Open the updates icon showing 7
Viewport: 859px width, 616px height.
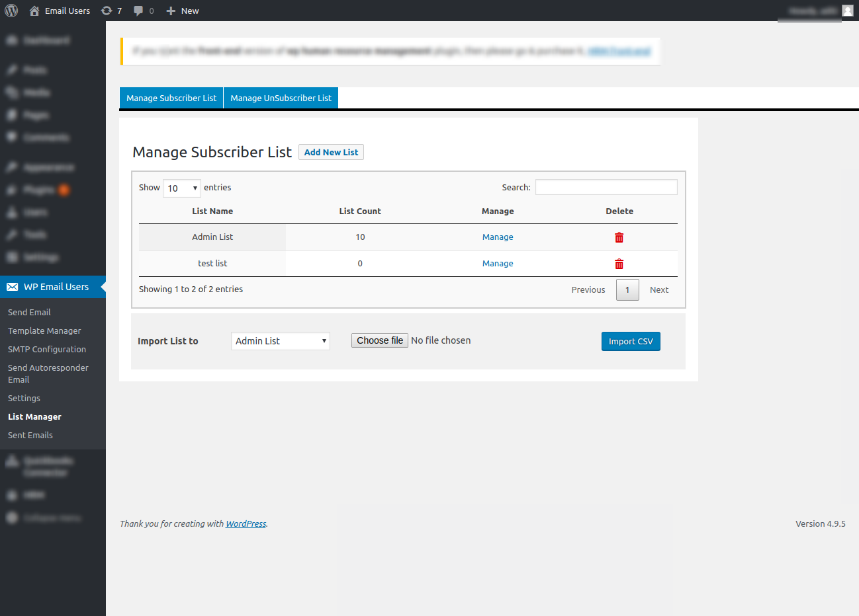107,11
